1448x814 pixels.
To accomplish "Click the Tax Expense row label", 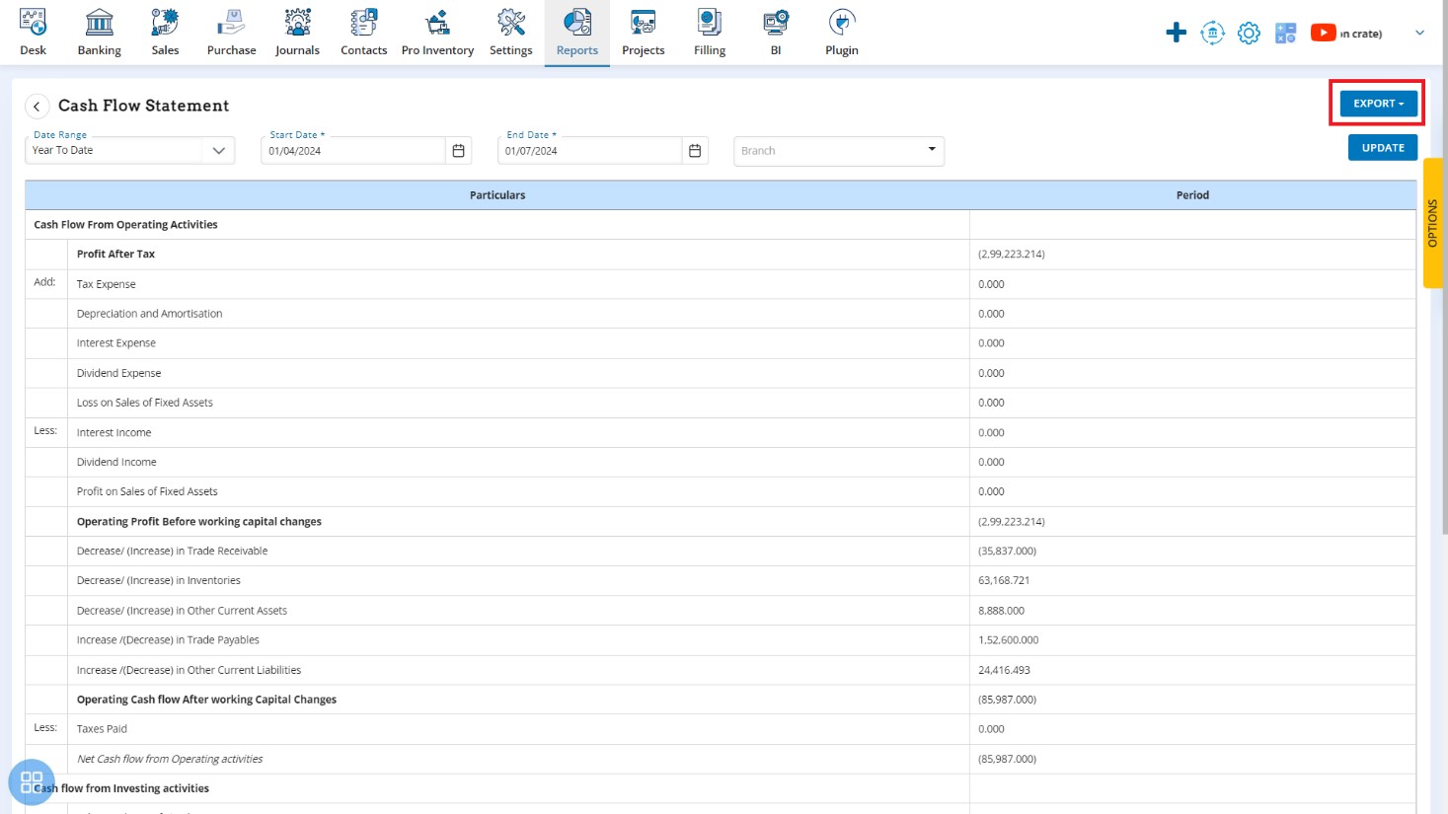I will pos(107,284).
